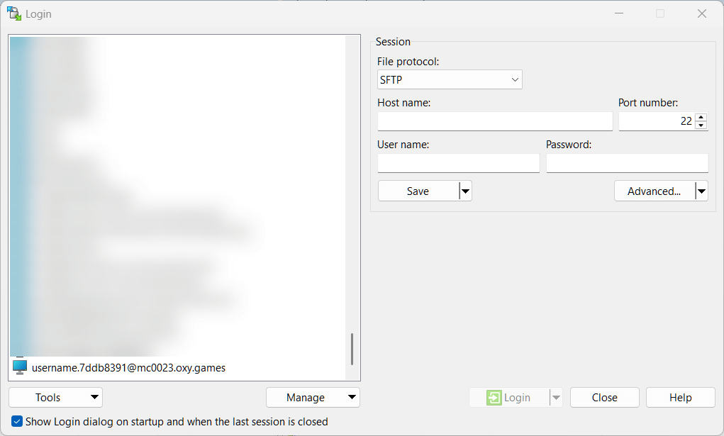Open the Tools menu button
The image size is (724, 436).
[55, 398]
